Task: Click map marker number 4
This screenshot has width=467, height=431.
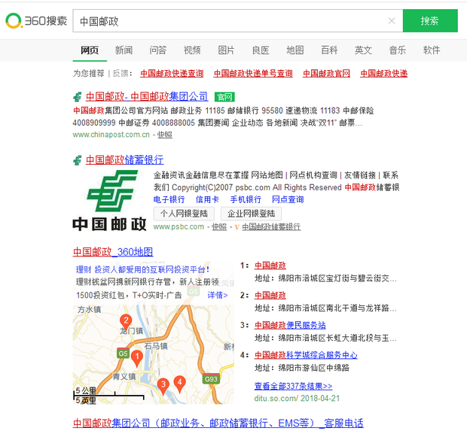Action: pyautogui.click(x=179, y=384)
